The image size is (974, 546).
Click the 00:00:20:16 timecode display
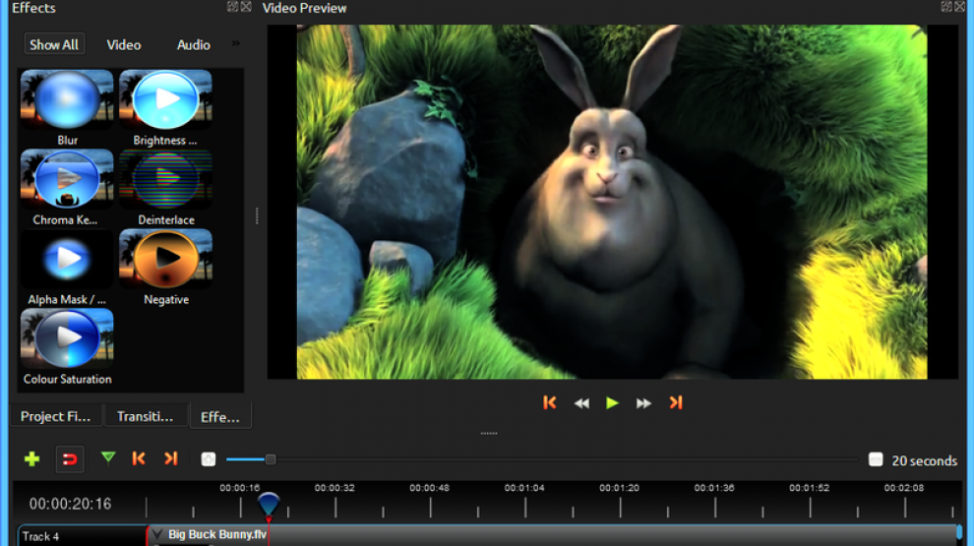pos(70,504)
